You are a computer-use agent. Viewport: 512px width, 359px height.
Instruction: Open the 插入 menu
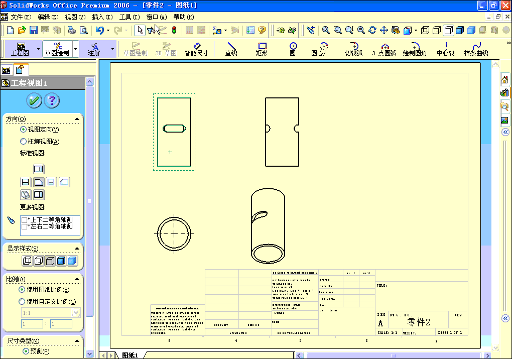coord(102,17)
